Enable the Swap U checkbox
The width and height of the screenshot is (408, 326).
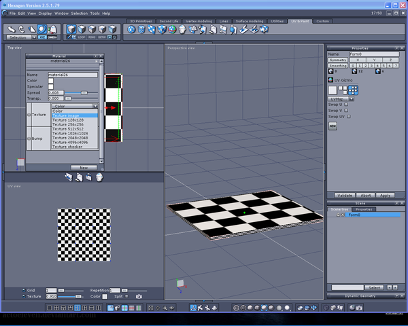(346, 105)
